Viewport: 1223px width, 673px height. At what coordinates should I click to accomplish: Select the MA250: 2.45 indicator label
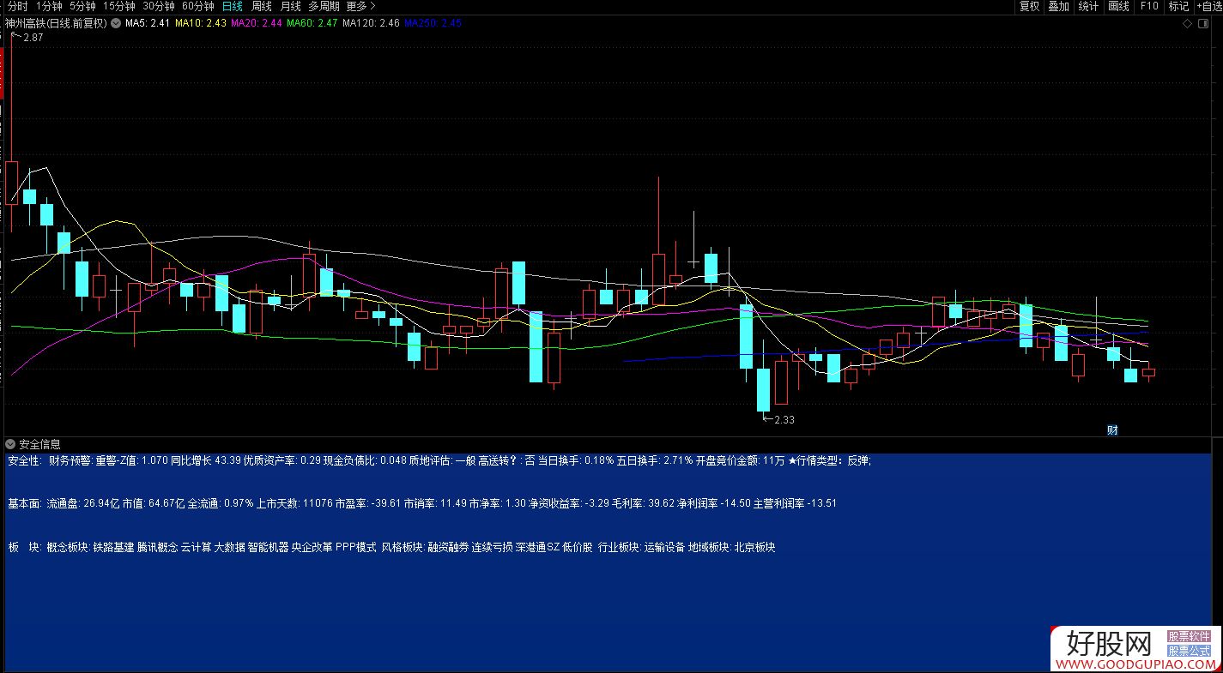pyautogui.click(x=433, y=23)
